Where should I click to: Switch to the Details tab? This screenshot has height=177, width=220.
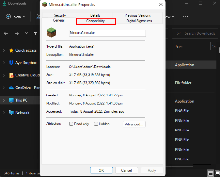[95, 15]
